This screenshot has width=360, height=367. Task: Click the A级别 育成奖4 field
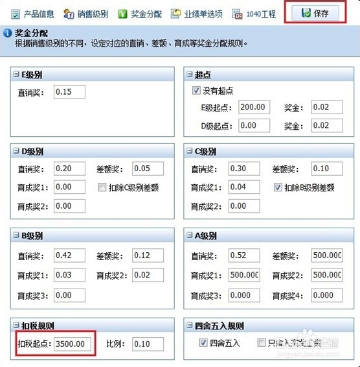(327, 296)
